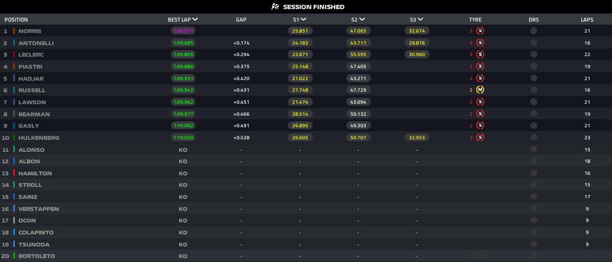Select Hadjar's S1 time 27.022
The image size is (612, 262).
pos(300,78)
